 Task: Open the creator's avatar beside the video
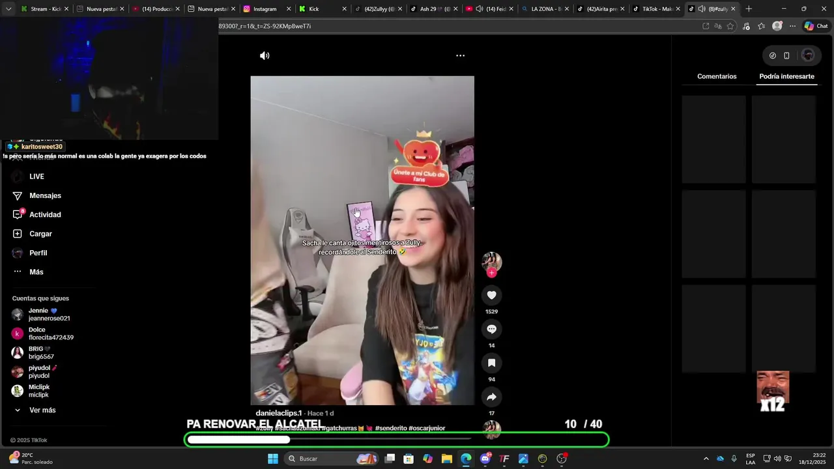[491, 262]
